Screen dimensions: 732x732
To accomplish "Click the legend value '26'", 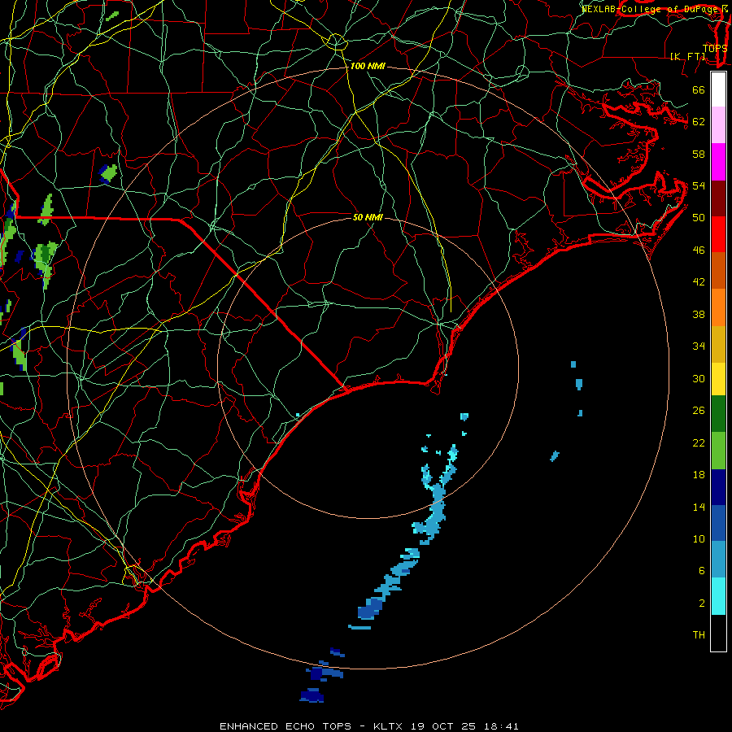I will [x=699, y=411].
